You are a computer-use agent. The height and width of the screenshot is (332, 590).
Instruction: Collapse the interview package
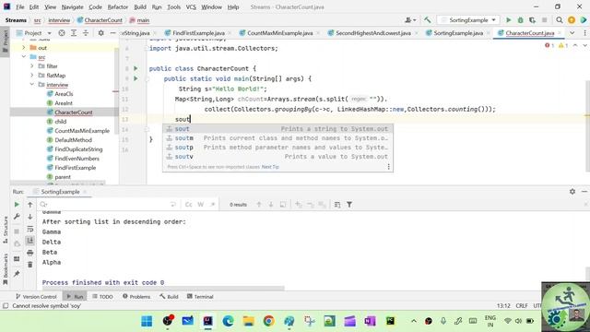tap(32, 85)
